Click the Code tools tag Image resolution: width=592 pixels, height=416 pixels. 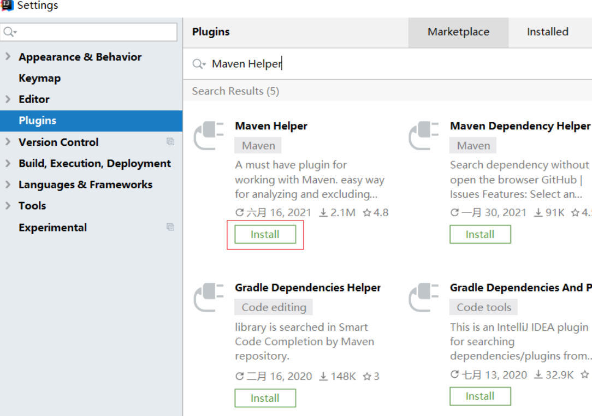(484, 307)
